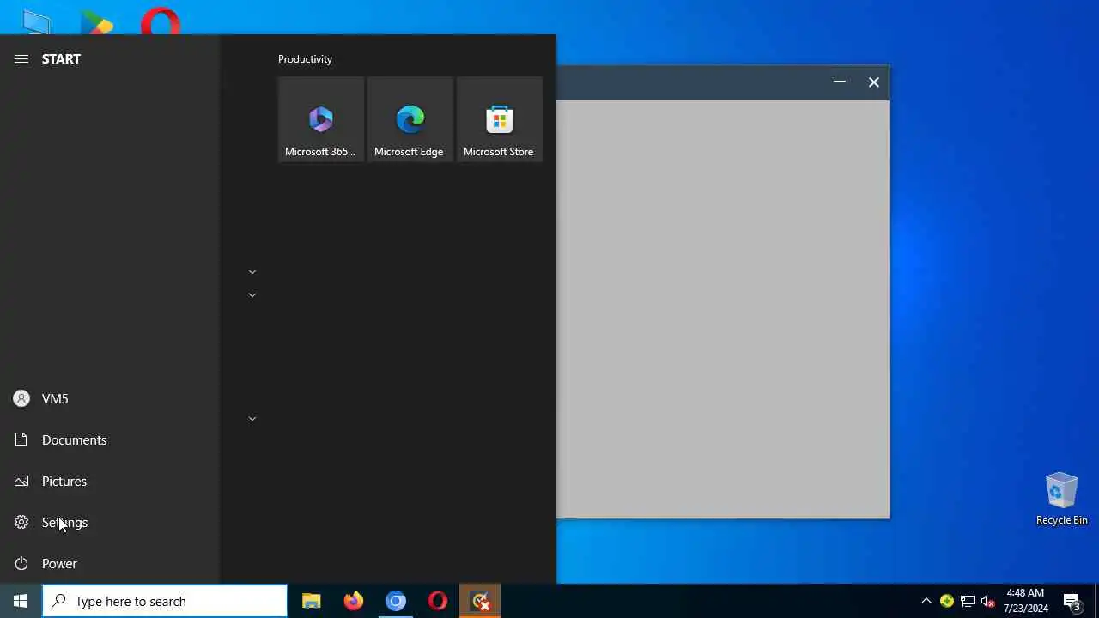This screenshot has width=1099, height=618.
Task: Click the Windows Start button
Action: click(21, 601)
